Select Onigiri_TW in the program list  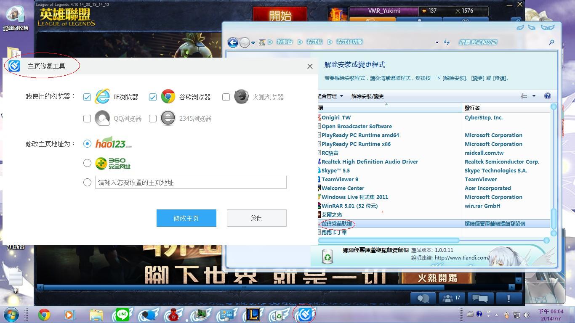pos(336,117)
